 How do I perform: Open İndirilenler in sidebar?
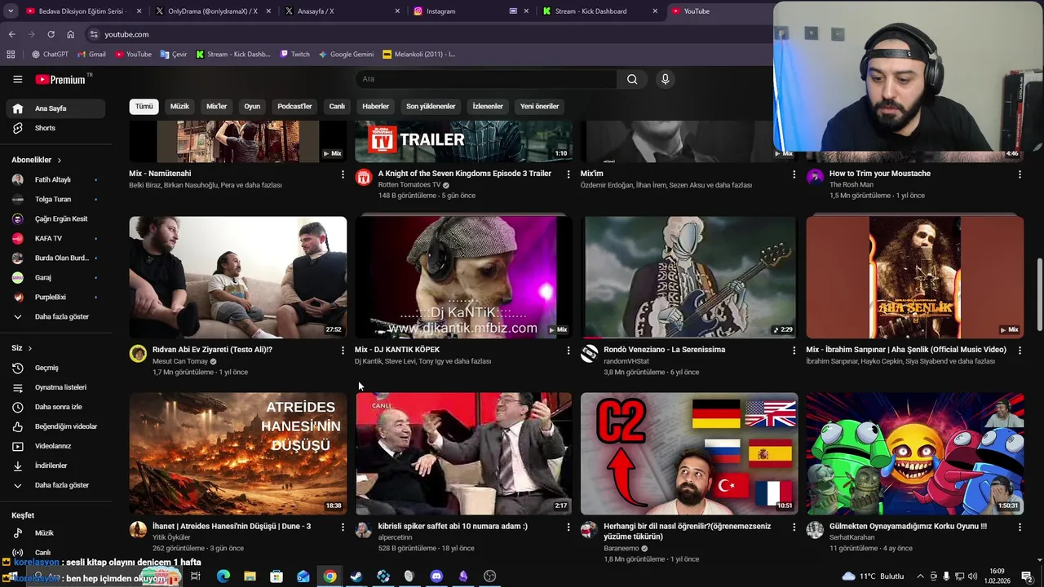(55, 466)
